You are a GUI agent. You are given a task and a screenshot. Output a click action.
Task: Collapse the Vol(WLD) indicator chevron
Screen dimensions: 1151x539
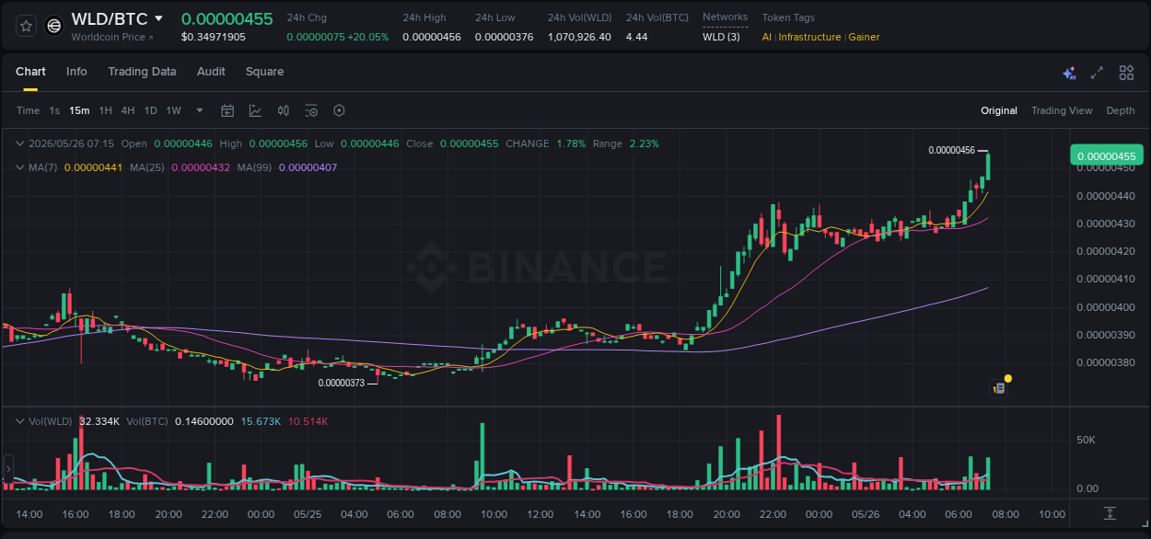[x=20, y=421]
